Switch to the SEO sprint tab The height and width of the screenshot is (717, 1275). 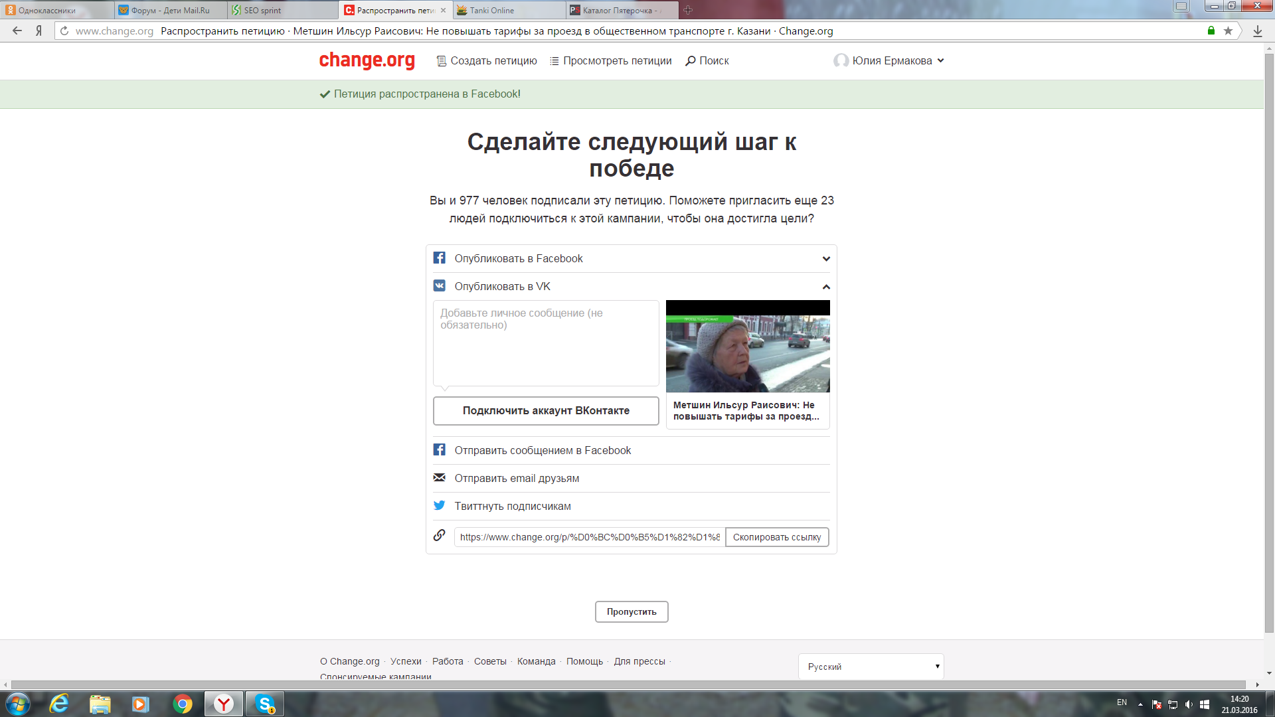284,10
